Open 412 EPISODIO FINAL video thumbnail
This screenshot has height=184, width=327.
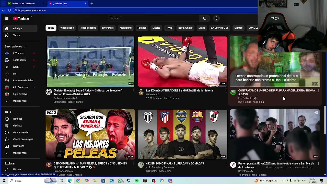pyautogui.click(x=183, y=134)
